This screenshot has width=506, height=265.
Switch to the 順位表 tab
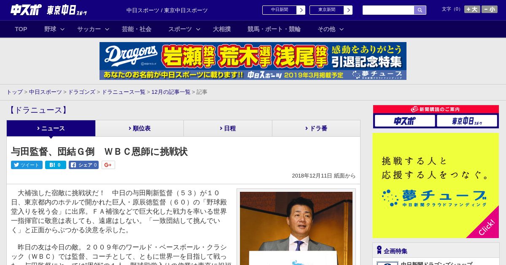(x=140, y=128)
